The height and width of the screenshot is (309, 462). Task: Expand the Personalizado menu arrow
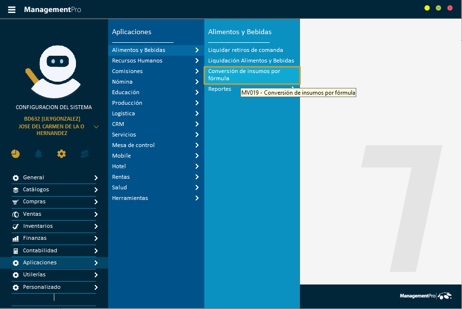96,287
